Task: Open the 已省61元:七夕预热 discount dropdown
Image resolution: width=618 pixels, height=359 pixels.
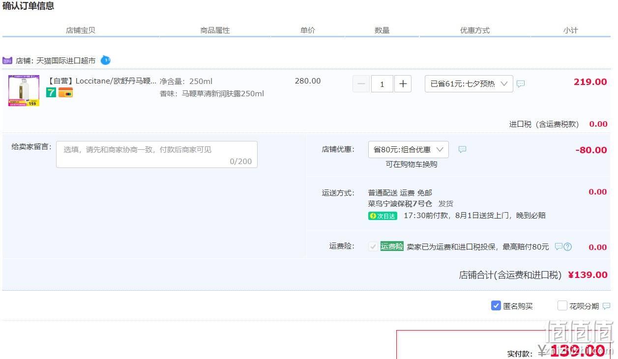Action: [x=469, y=84]
